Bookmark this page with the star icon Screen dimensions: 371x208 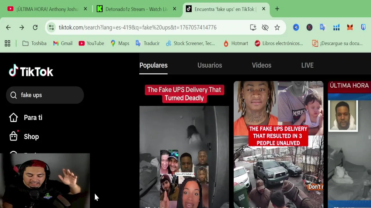(x=277, y=27)
